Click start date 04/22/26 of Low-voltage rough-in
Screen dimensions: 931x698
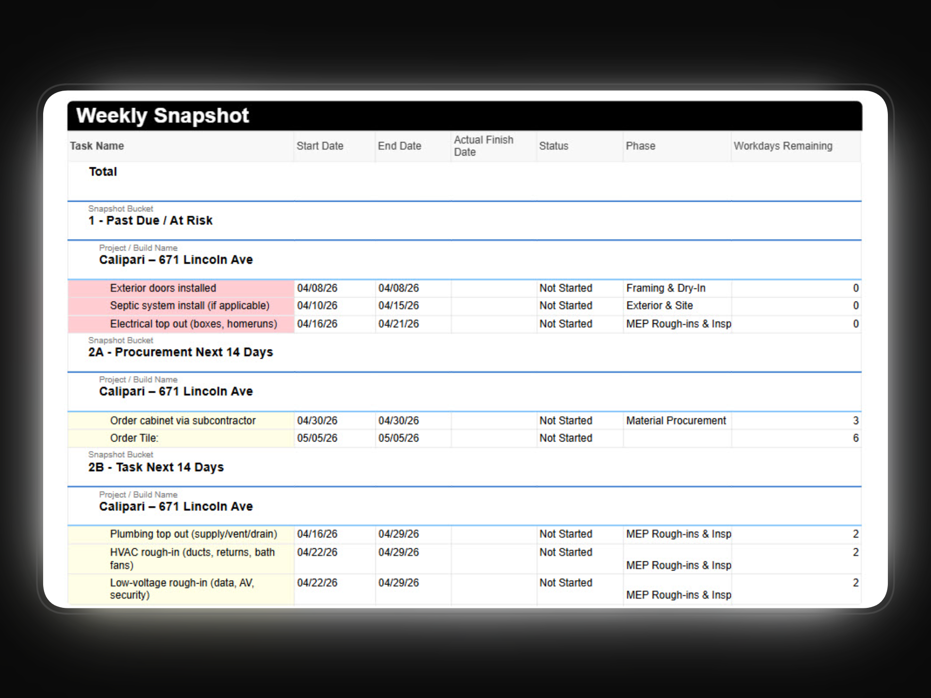pyautogui.click(x=317, y=583)
